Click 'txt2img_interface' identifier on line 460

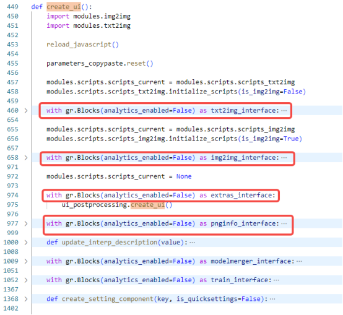(243, 111)
